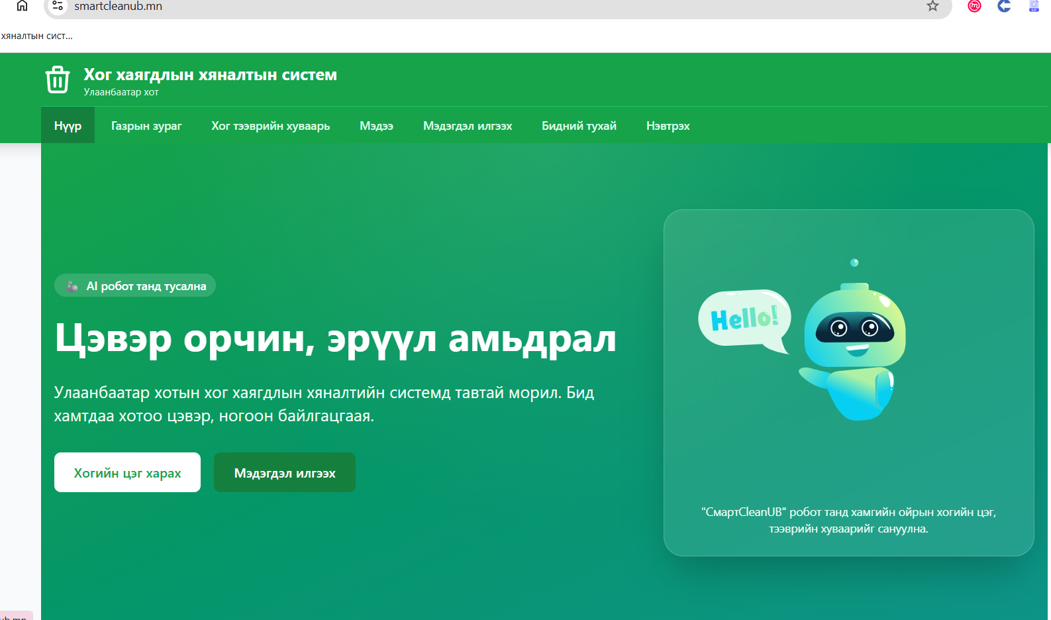Click the Нэвтрэх login link
1051x620 pixels.
click(x=668, y=126)
